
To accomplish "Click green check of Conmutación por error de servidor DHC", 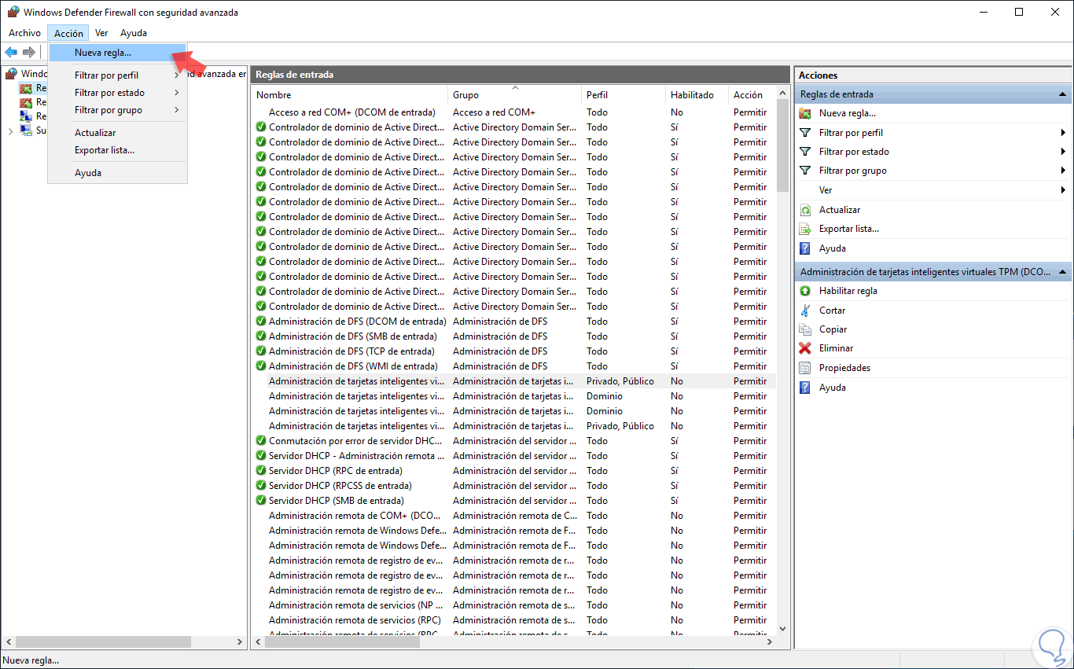I will [261, 441].
